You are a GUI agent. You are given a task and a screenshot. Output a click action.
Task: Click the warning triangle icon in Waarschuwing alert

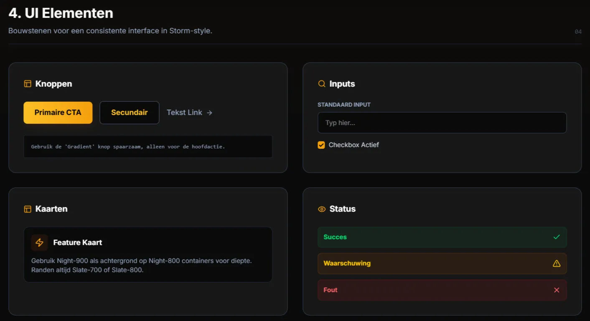tap(557, 263)
